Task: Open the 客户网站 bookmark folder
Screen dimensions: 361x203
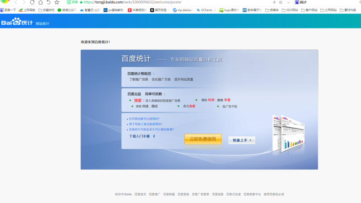Action: pyautogui.click(x=309, y=10)
